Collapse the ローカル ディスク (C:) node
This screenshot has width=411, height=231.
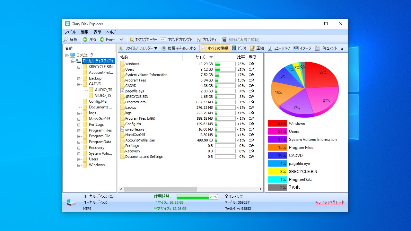73,61
